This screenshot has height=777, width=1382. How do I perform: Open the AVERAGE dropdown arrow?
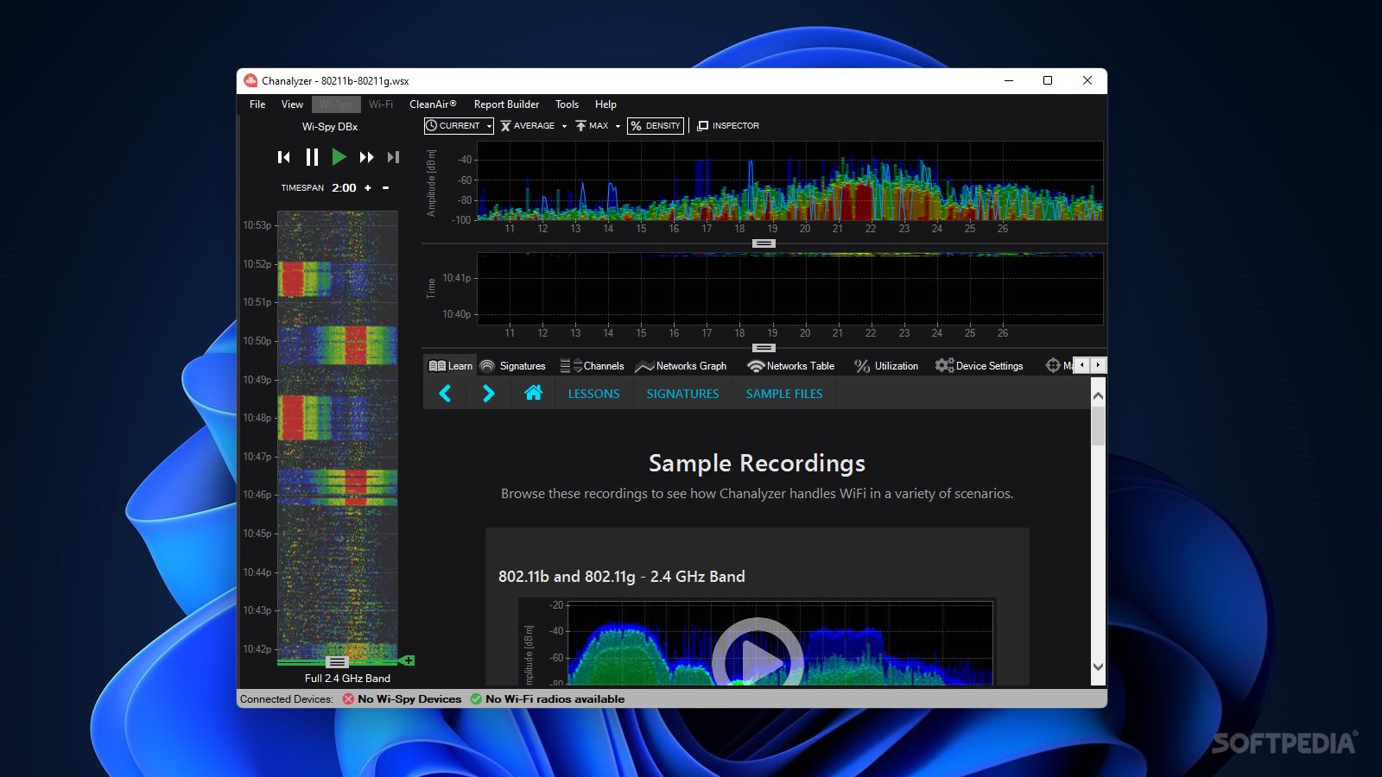click(x=564, y=126)
